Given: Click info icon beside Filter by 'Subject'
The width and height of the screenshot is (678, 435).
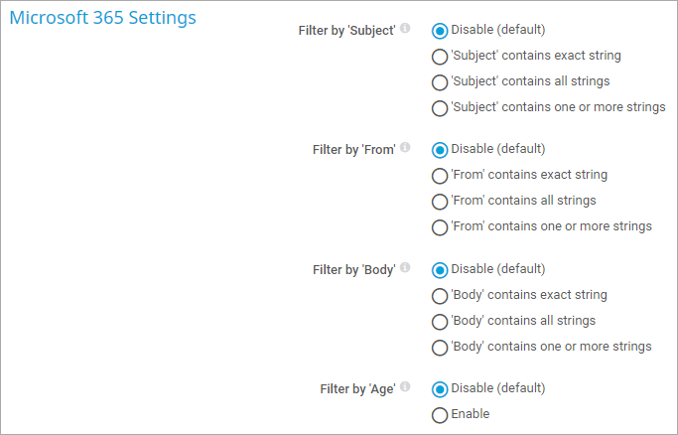Looking at the screenshot, I should coord(405,29).
